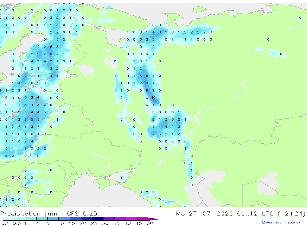The image size is (307, 225).
Task: Click the 0.1–0.5 mm legend swatch
Action: point(8,219)
